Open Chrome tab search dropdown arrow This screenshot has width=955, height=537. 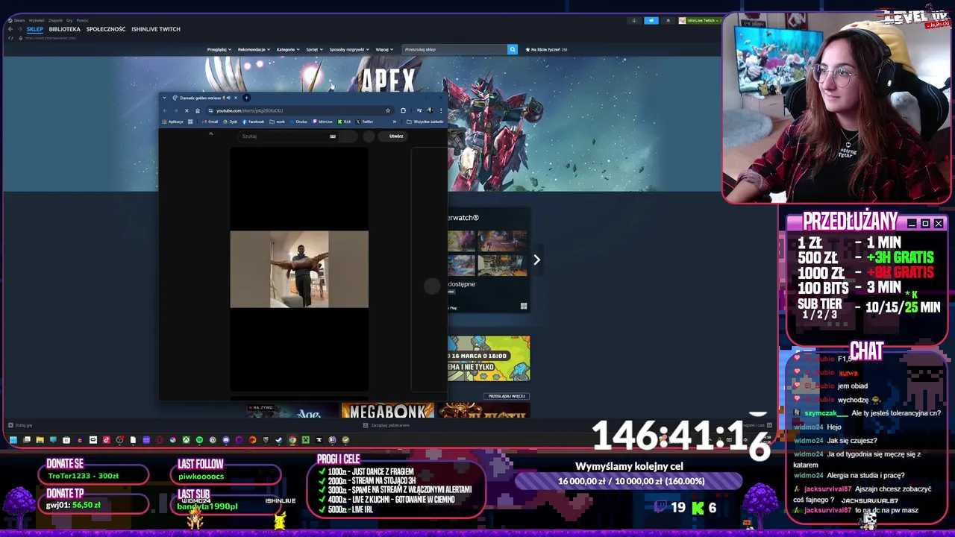tap(164, 98)
